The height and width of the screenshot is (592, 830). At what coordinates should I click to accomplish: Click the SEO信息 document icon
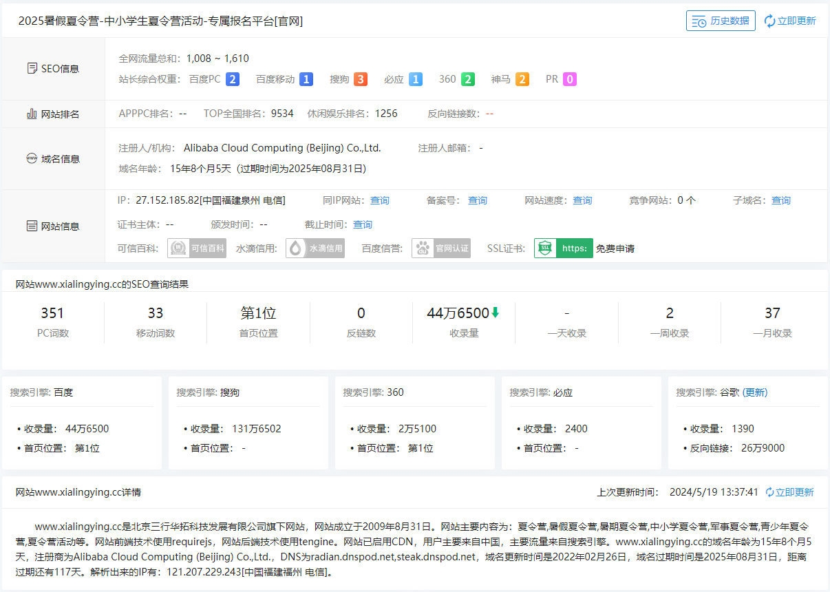pos(32,69)
